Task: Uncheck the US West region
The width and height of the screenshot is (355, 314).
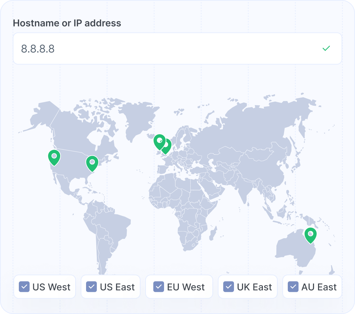Action: [x=24, y=287]
